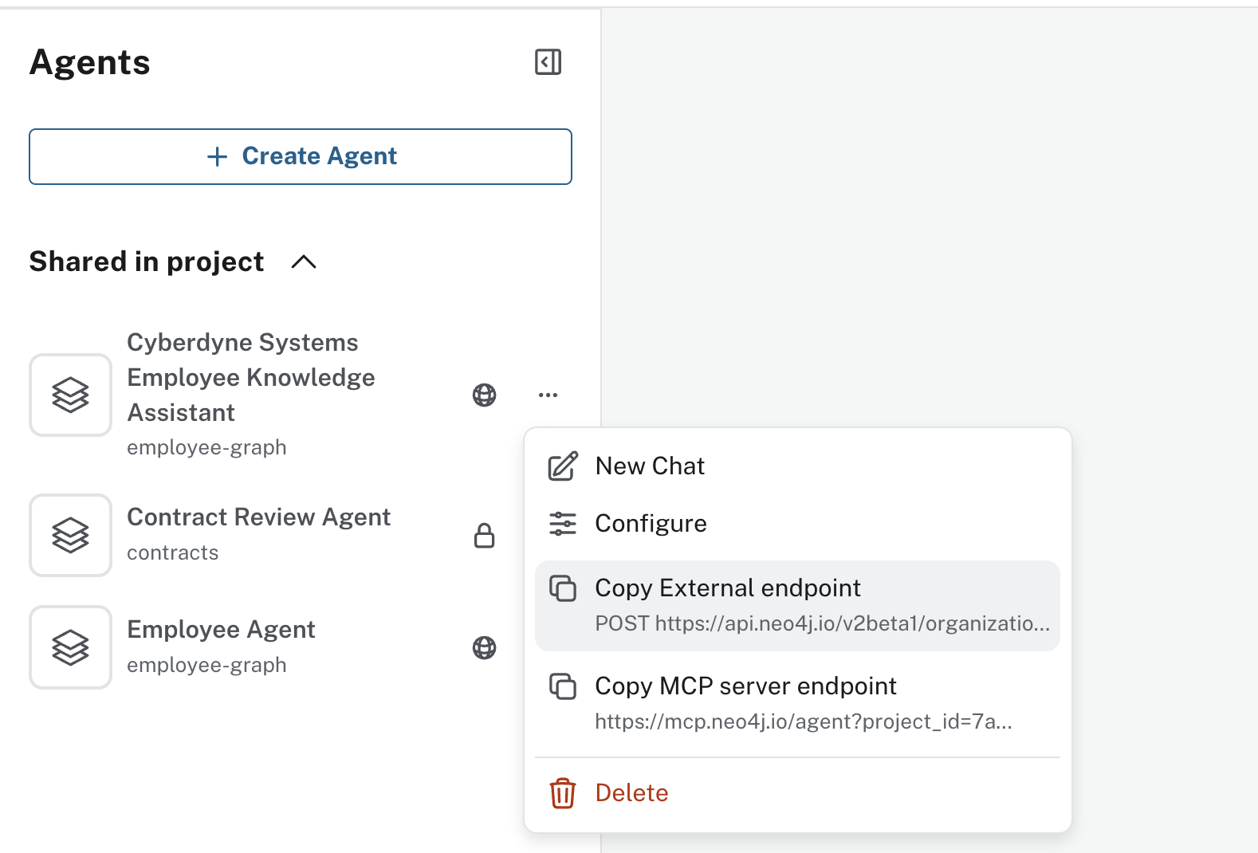Click the Agents panel title

pos(90,62)
